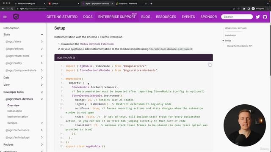Follow the Redux Devtools Extension link
Screen dimensions: 271x152
pyautogui.click(x=97, y=44)
